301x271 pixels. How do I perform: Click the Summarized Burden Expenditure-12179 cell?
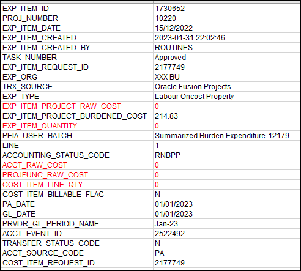(x=224, y=136)
